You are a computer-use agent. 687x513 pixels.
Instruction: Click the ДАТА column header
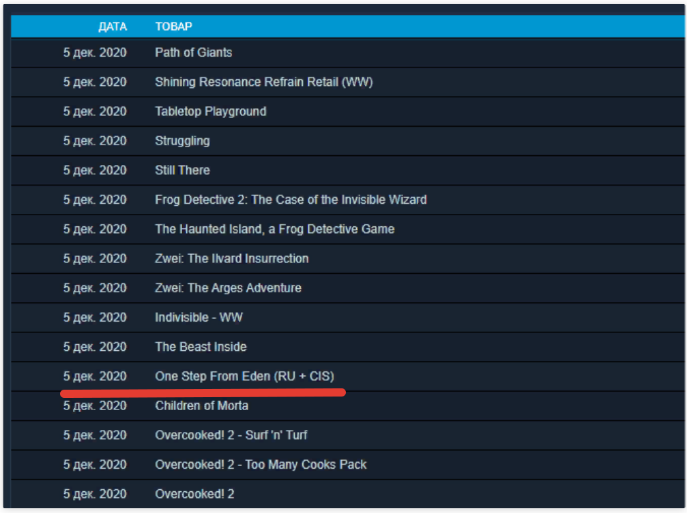113,27
